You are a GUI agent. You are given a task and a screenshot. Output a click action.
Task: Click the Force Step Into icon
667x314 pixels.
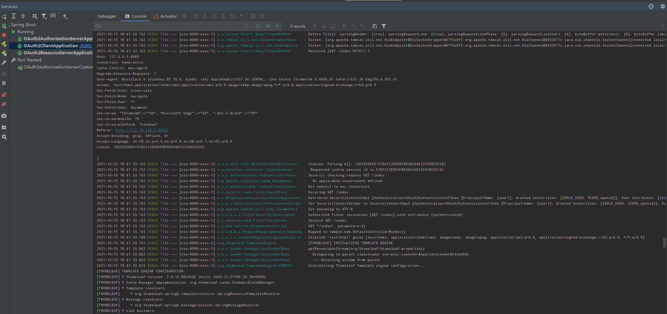point(214,16)
